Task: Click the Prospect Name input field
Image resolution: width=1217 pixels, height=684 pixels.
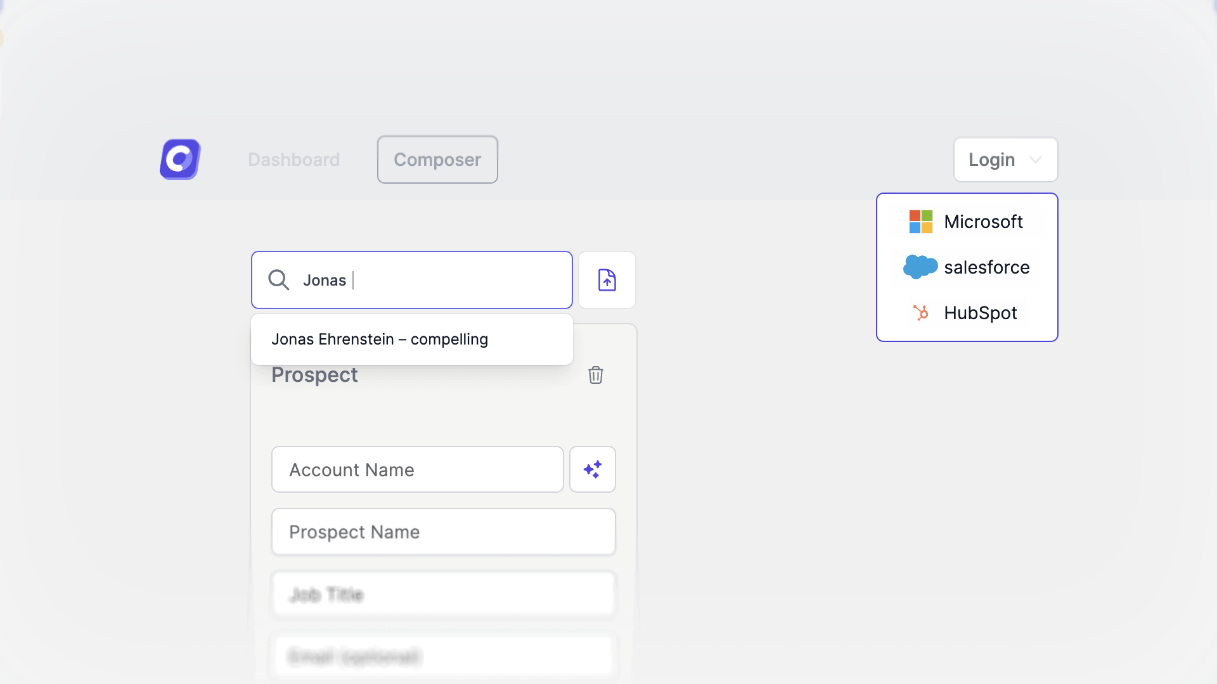Action: (x=443, y=531)
